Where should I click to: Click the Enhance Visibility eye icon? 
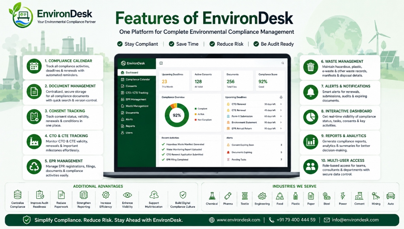pos(127,195)
